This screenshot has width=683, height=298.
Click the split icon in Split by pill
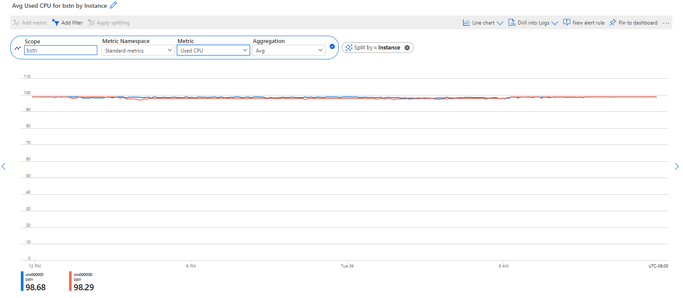[349, 48]
